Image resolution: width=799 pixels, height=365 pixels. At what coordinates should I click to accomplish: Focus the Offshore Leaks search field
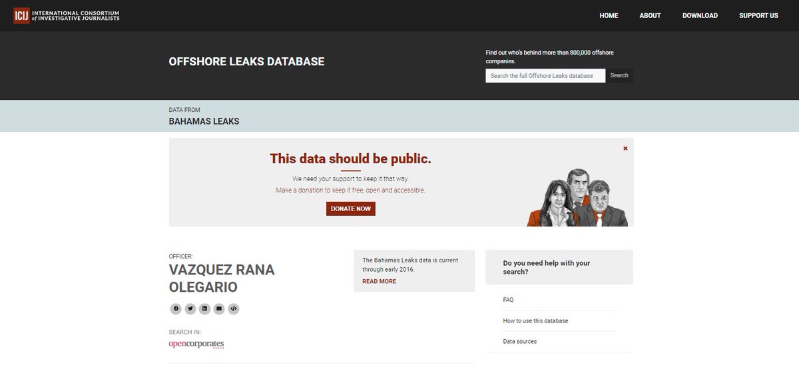[x=545, y=76]
